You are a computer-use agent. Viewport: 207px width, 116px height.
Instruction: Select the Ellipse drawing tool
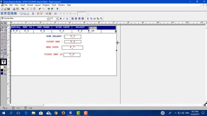point(5,43)
